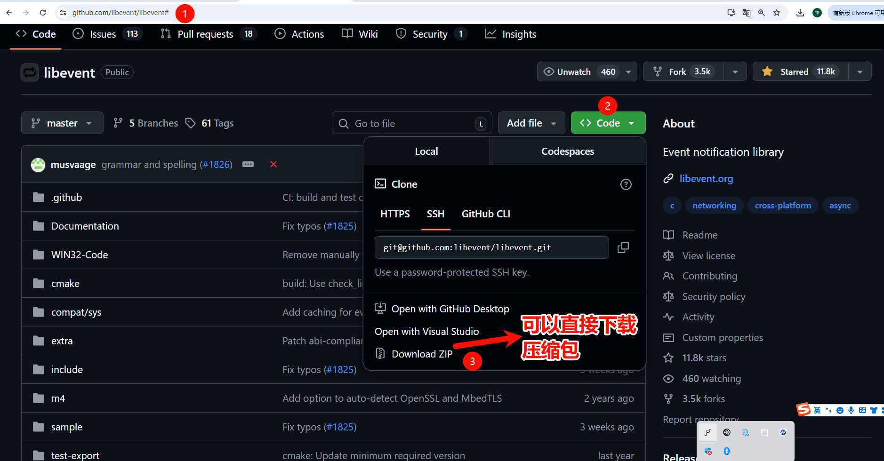Click the c topic tag

tap(672, 206)
